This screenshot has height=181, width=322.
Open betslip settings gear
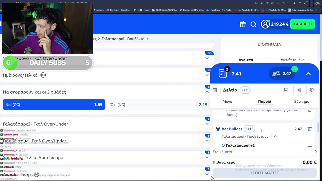tap(312, 90)
